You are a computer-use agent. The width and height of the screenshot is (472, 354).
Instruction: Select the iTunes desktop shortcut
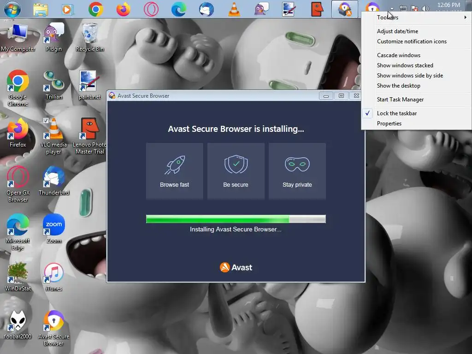click(53, 277)
